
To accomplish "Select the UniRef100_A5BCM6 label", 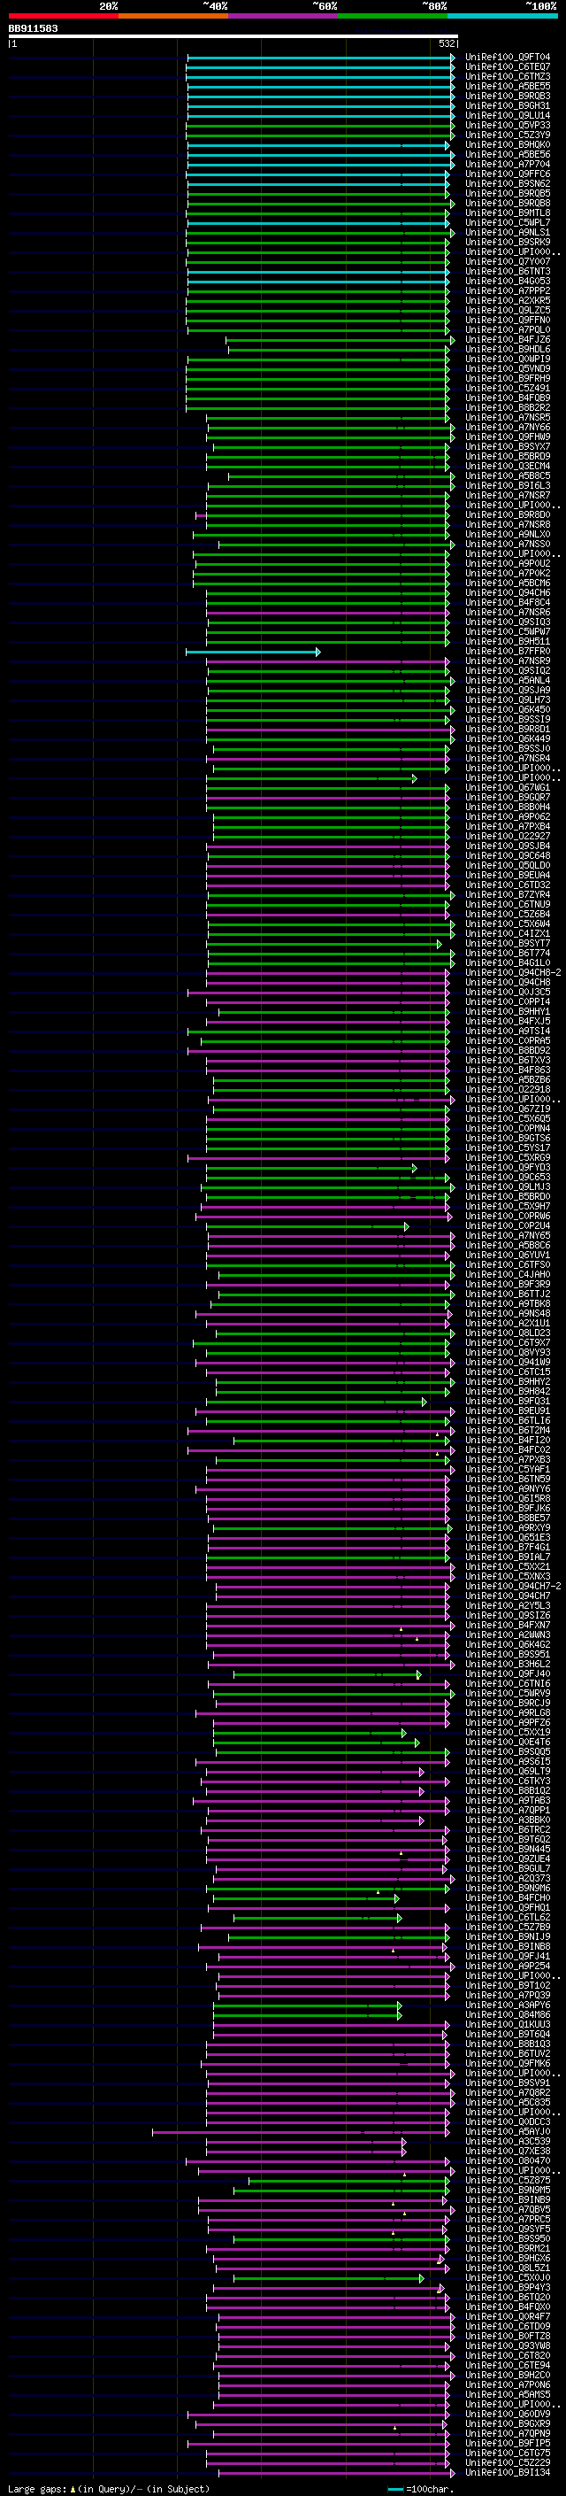I will [507, 583].
